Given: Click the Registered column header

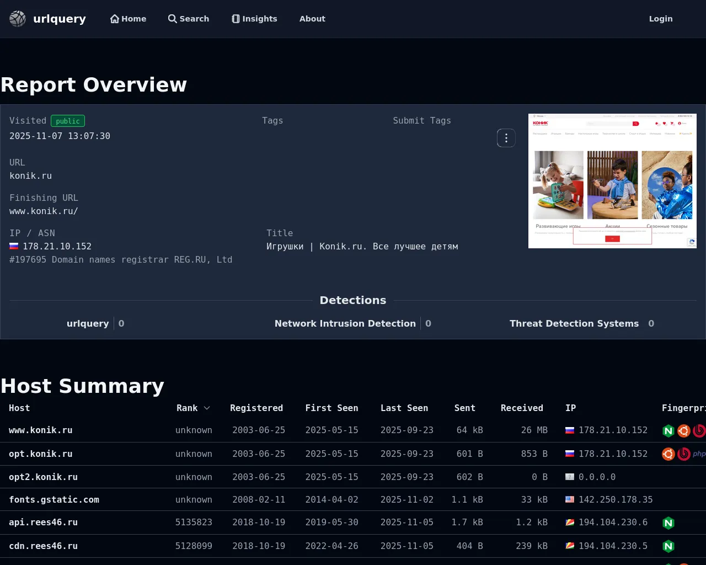Looking at the screenshot, I should tap(256, 408).
